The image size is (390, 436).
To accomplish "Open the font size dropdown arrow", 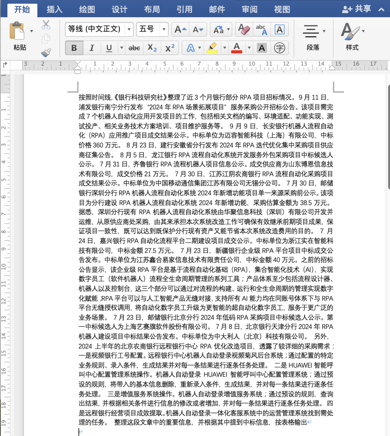I will (164, 29).
